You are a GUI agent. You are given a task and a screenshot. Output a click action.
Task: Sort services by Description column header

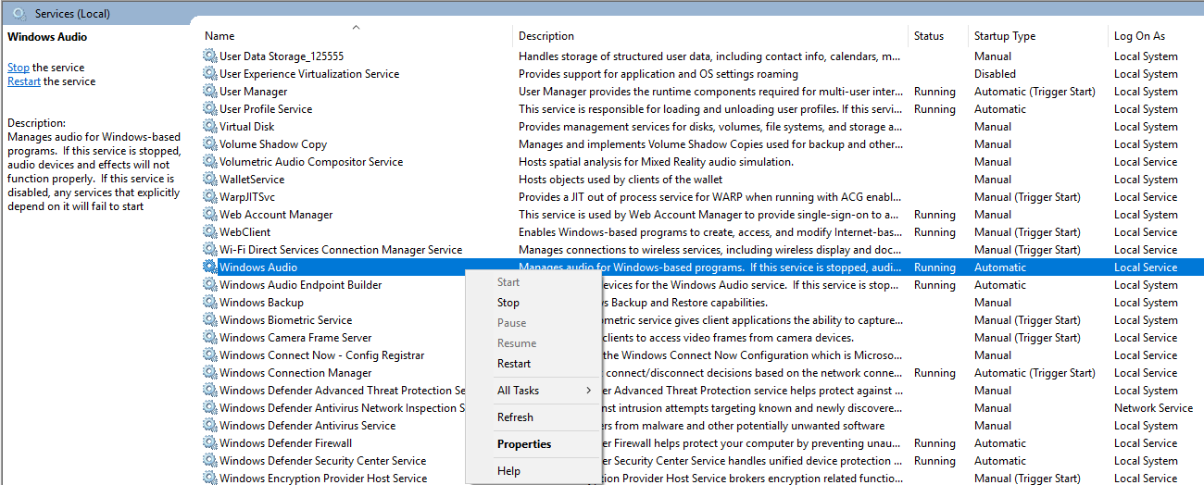click(x=546, y=36)
